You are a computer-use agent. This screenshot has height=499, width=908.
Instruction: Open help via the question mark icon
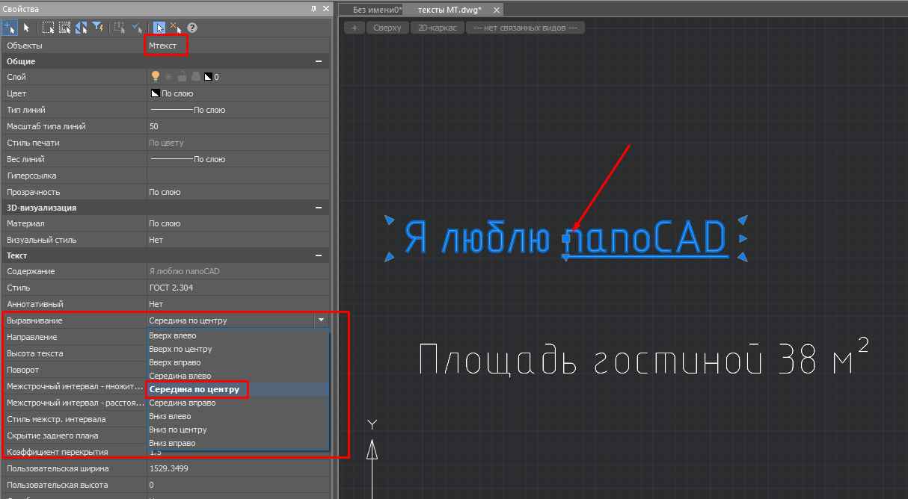pyautogui.click(x=192, y=28)
